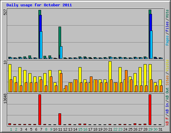Click day 4 on the x-axis
Screen dimensions: 171x133
point(26,129)
